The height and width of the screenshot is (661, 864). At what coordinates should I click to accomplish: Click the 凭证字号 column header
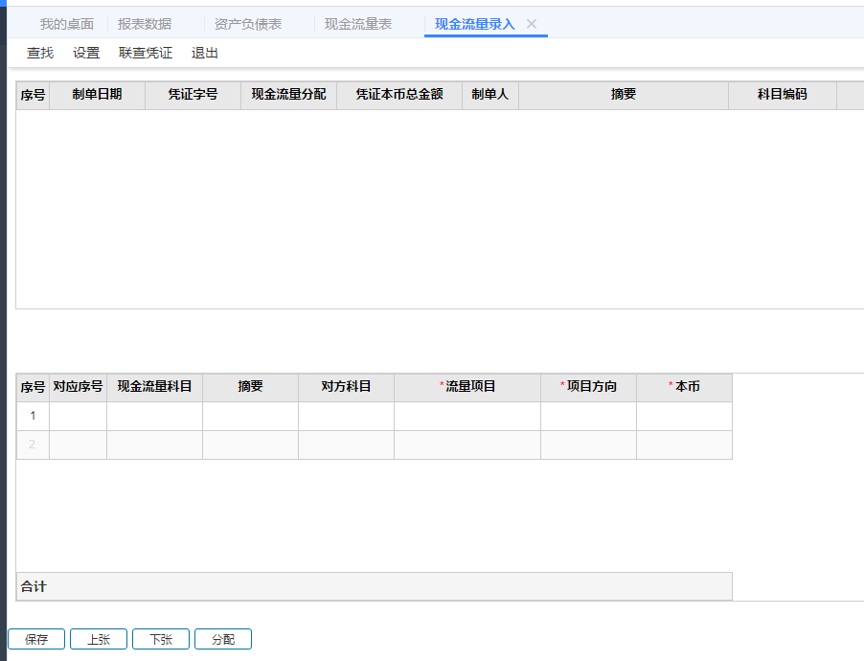193,95
